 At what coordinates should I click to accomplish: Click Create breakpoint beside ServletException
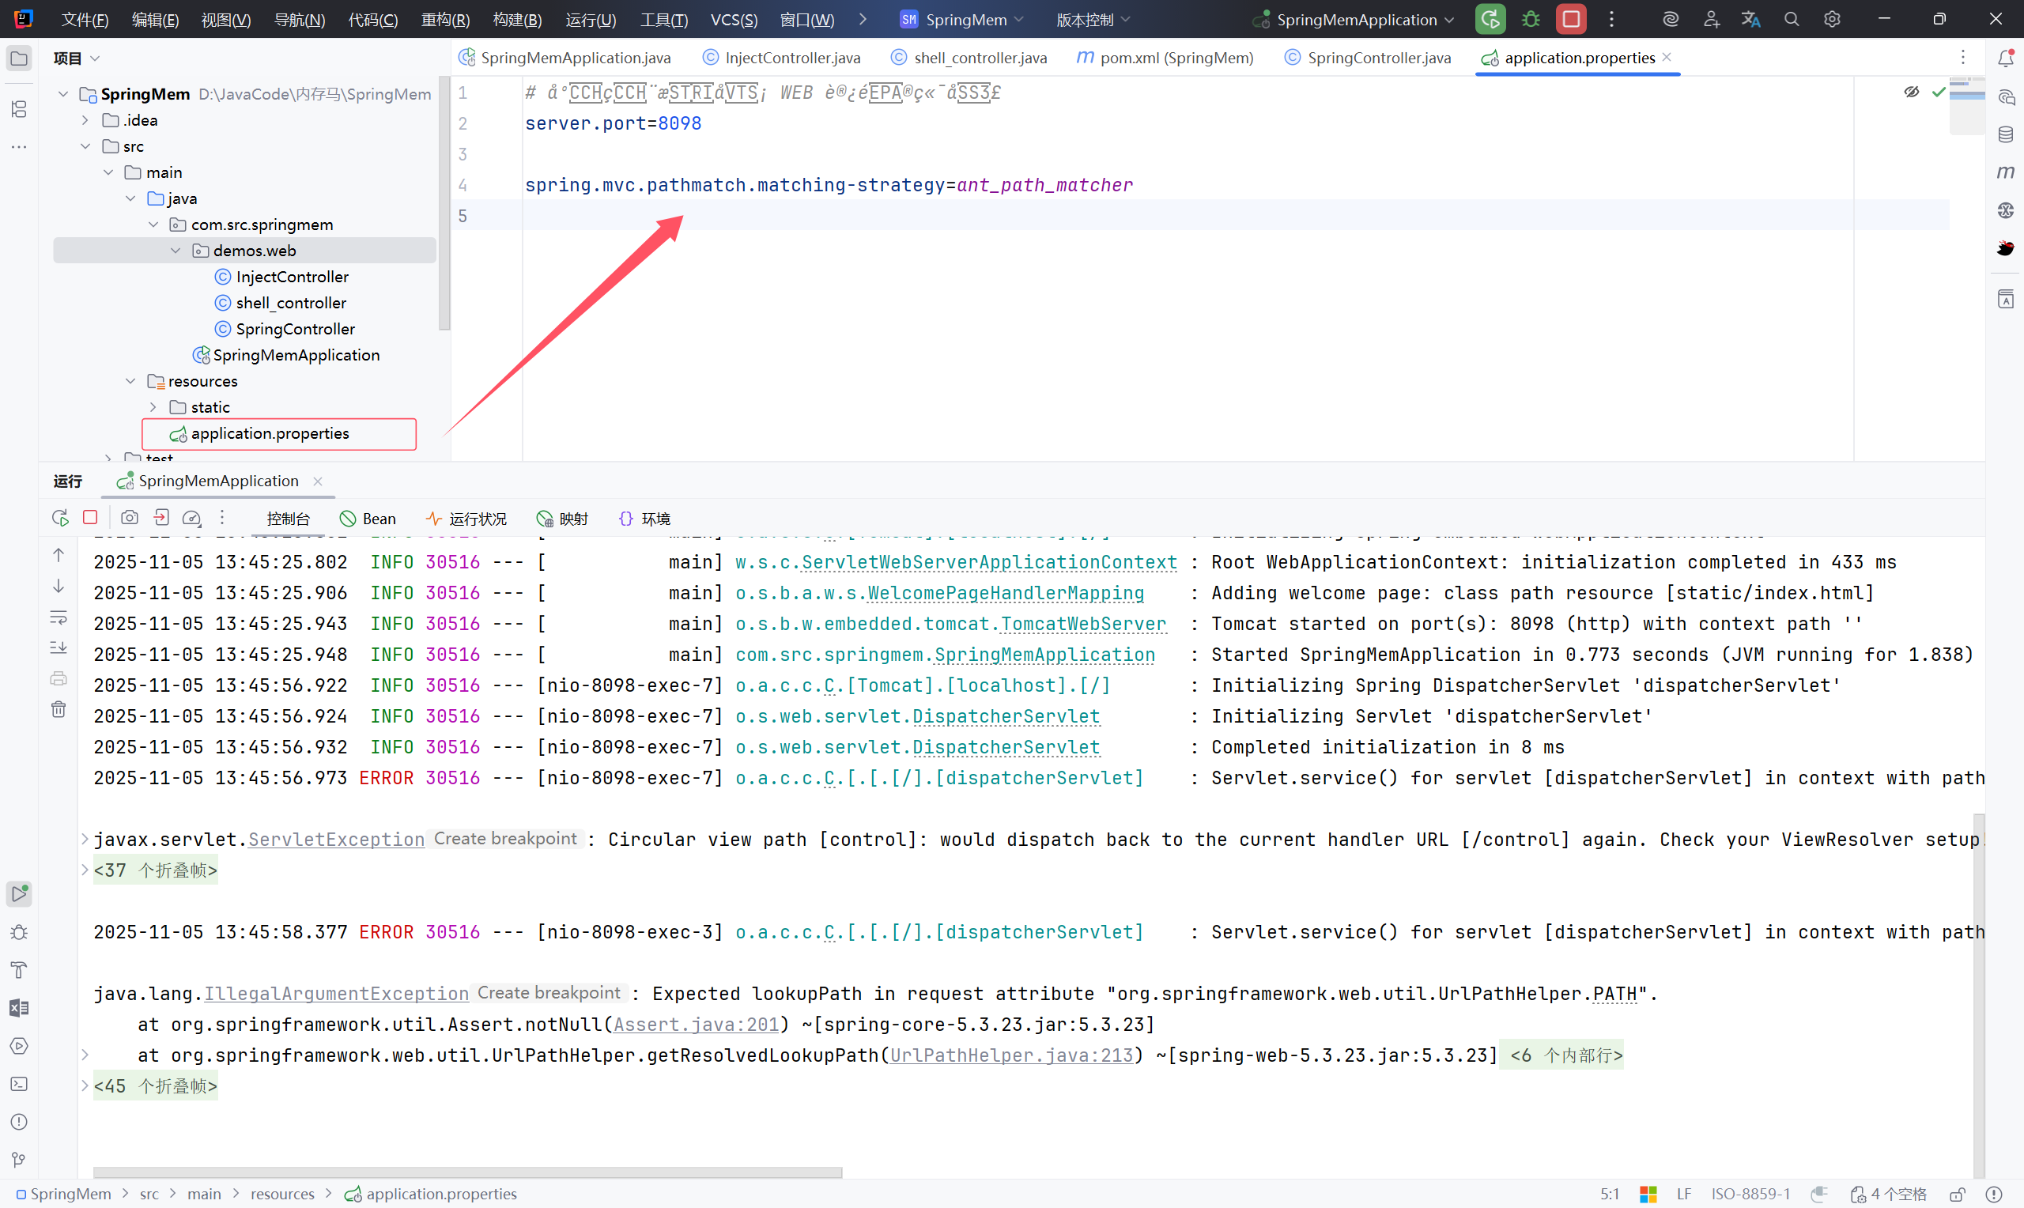click(x=504, y=839)
